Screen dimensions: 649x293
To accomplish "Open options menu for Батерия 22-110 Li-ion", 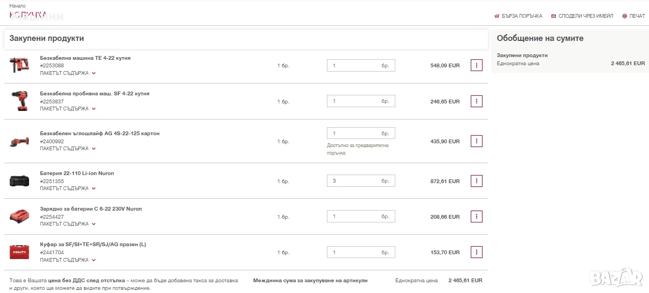I will [x=476, y=181].
